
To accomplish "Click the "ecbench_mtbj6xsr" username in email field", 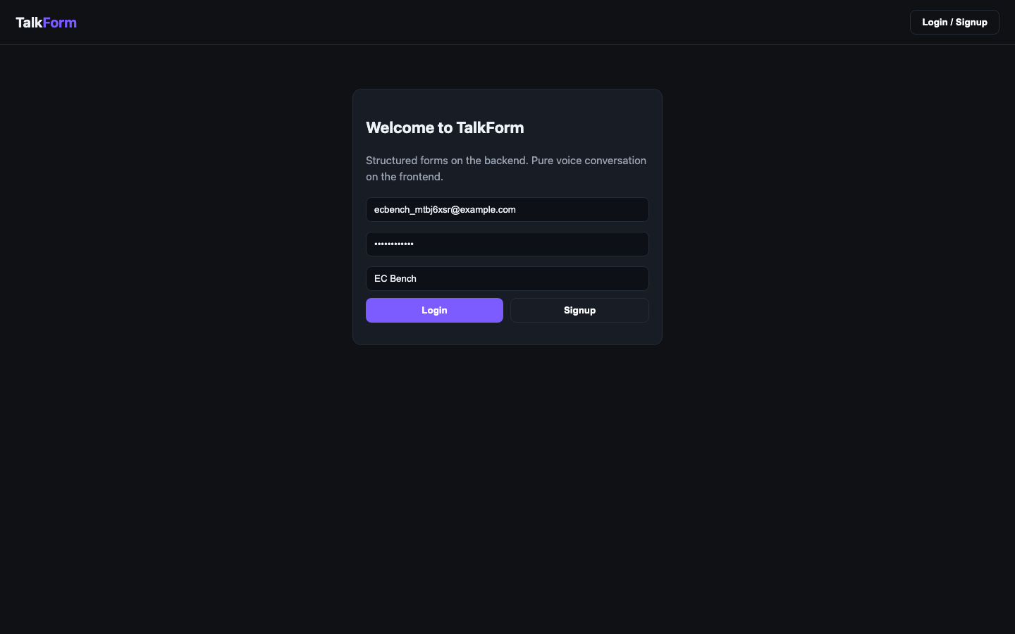I will tap(412, 210).
